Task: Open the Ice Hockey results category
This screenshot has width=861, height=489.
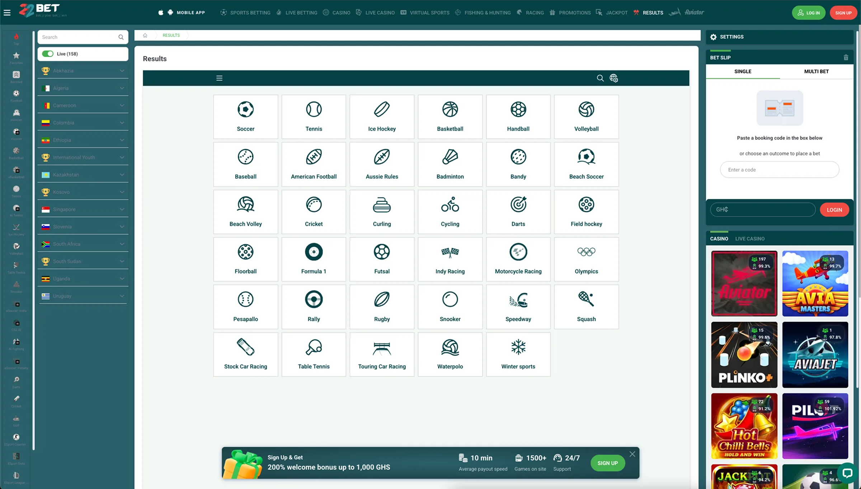Action: (382, 117)
